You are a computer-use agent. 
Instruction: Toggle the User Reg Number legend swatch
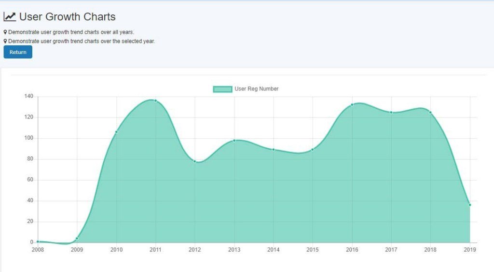(222, 89)
